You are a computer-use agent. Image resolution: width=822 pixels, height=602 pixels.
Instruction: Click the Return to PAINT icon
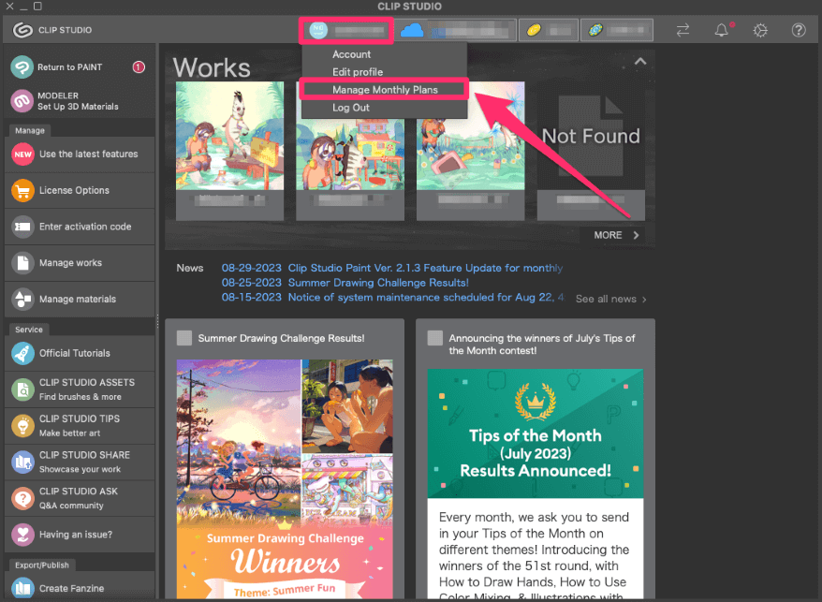[x=22, y=67]
